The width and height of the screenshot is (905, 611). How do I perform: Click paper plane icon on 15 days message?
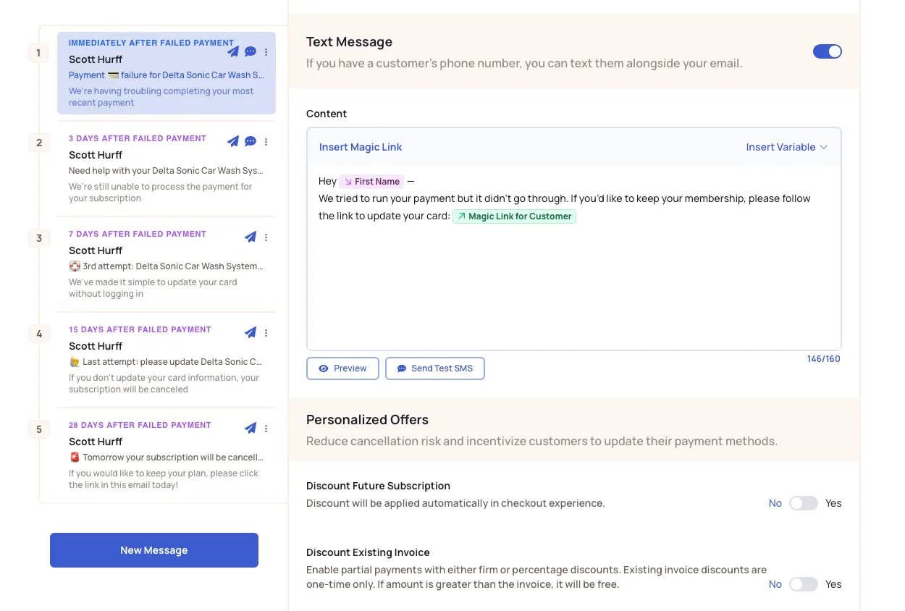click(x=251, y=332)
